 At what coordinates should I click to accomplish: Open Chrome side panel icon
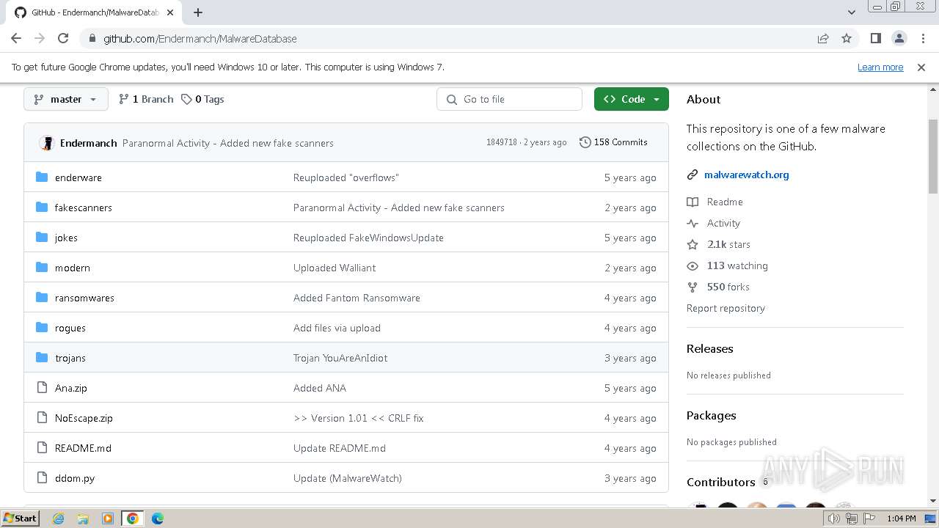coord(875,39)
